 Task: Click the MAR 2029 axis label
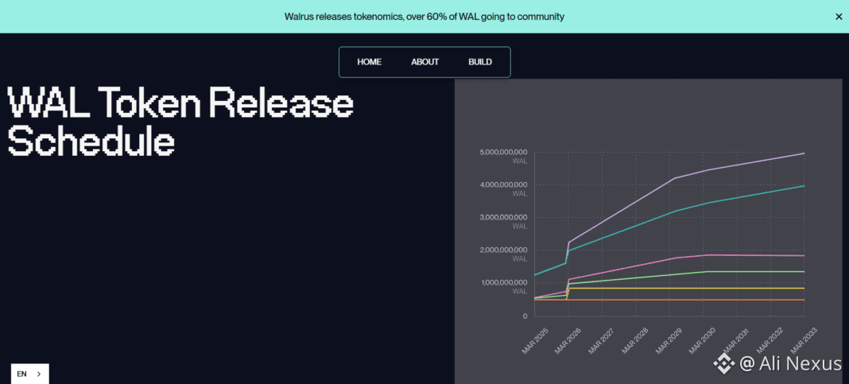point(669,341)
